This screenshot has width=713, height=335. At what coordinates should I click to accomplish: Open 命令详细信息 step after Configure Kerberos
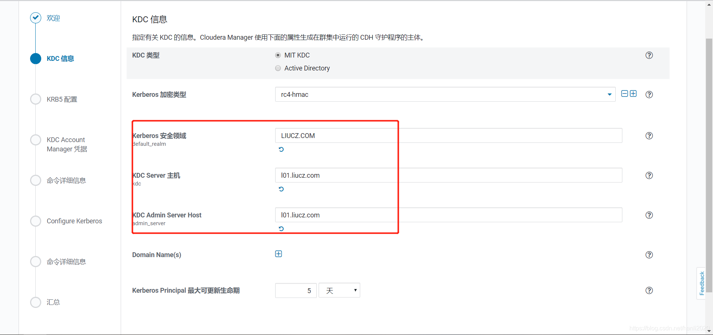[x=66, y=262]
